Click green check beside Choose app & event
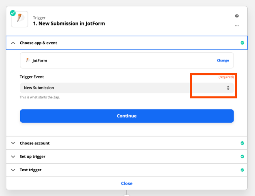Viewport: 255px width, 196px height. 242,43
